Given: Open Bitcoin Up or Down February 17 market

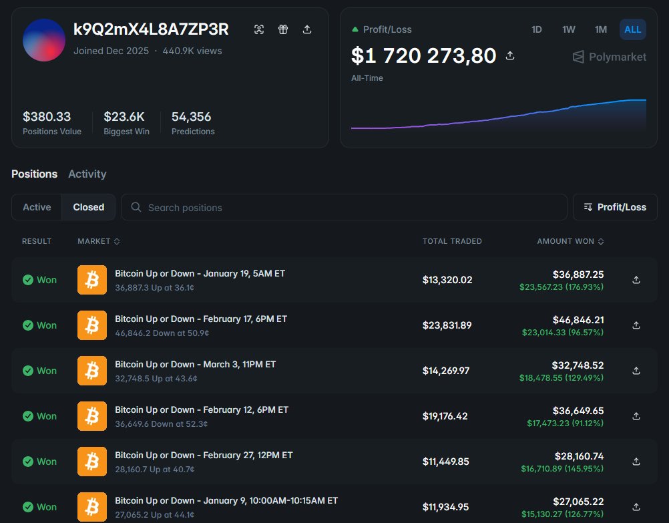Looking at the screenshot, I should [x=201, y=319].
